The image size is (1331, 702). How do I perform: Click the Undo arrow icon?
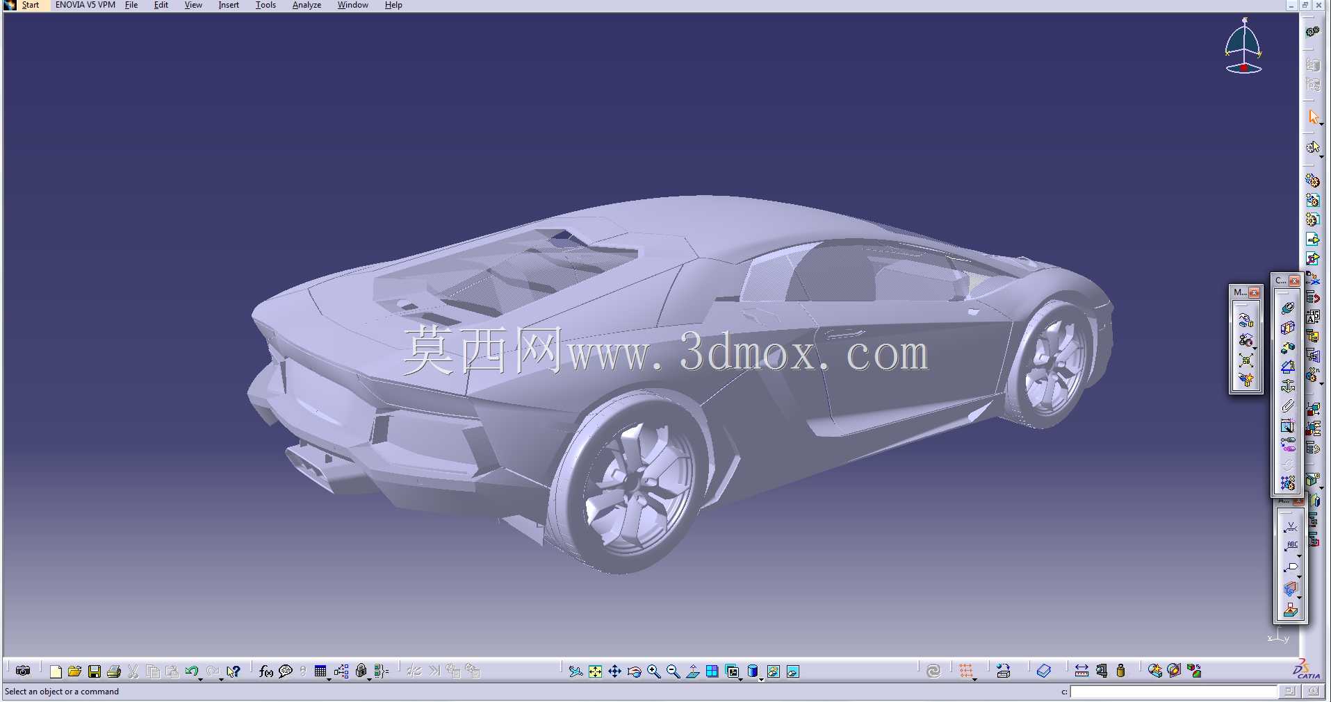[191, 671]
